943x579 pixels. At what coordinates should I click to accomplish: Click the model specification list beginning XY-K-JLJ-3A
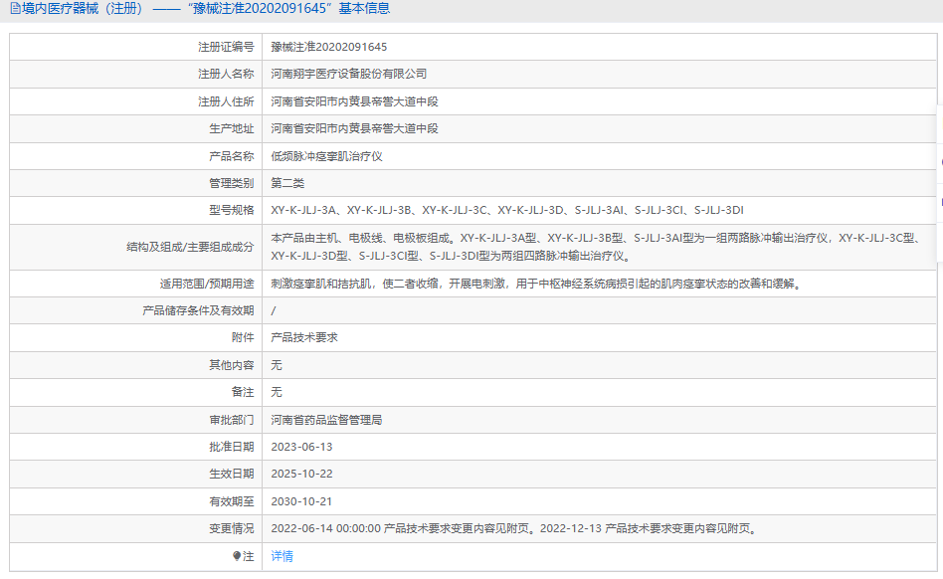[x=507, y=211]
